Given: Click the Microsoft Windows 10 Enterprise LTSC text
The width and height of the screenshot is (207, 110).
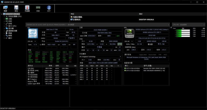Looking at the screenshot, I should pos(146,58).
